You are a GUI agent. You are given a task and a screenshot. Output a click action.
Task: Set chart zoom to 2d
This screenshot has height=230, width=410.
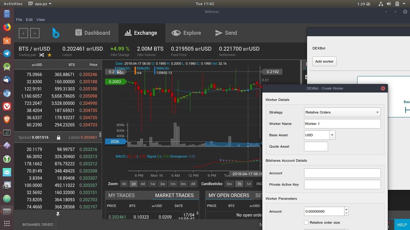click(134, 184)
